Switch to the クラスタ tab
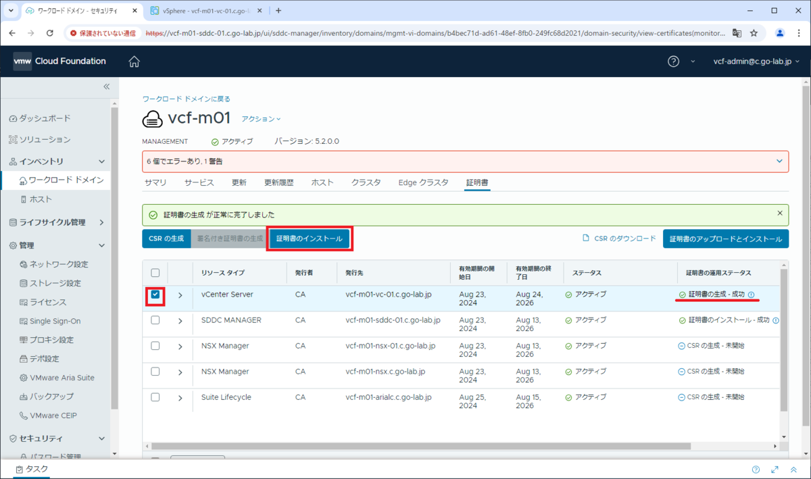Viewport: 811px width, 479px height. point(366,182)
